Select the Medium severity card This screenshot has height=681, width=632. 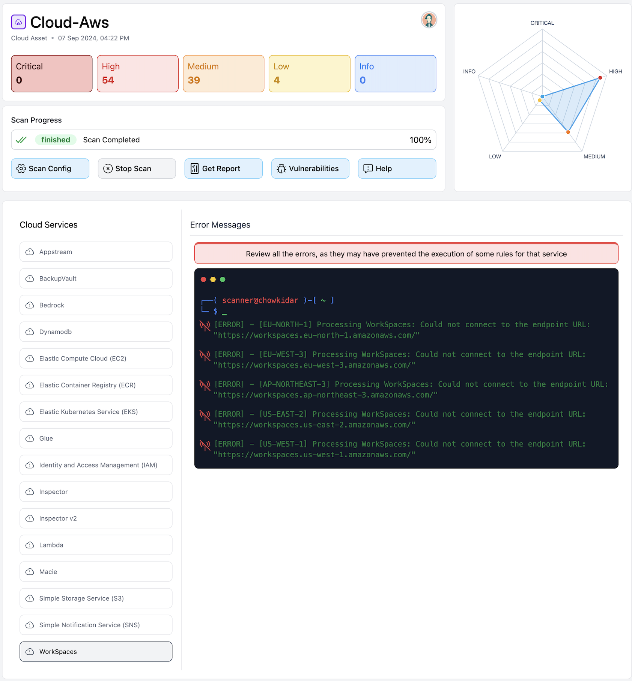tap(223, 74)
